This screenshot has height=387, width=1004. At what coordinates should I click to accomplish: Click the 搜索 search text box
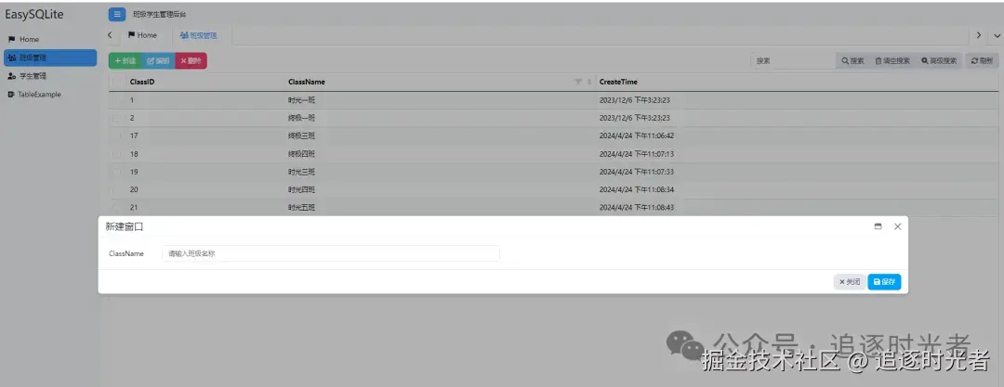(x=793, y=60)
